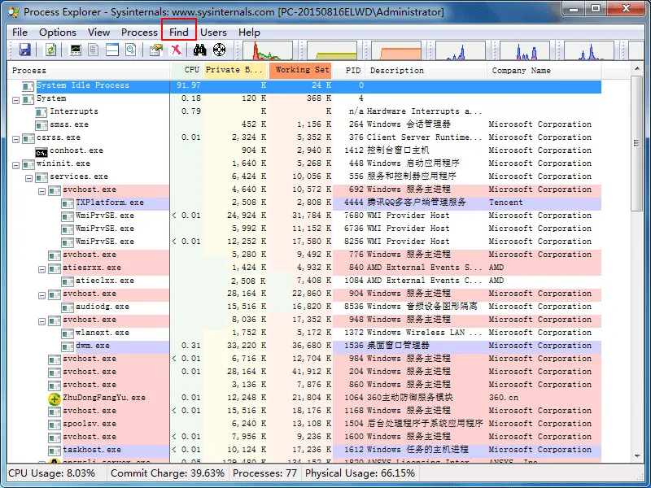Click the vertical scrollbar thumb
The image size is (651, 488).
click(637, 143)
